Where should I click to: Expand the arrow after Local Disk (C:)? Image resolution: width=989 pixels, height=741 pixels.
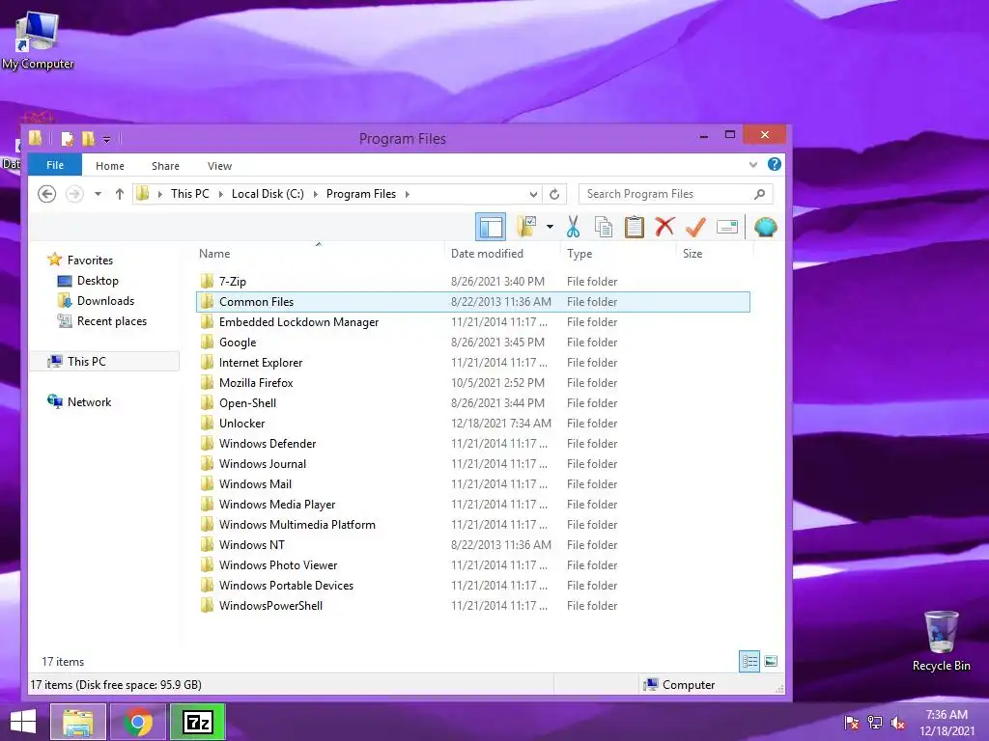(x=316, y=194)
